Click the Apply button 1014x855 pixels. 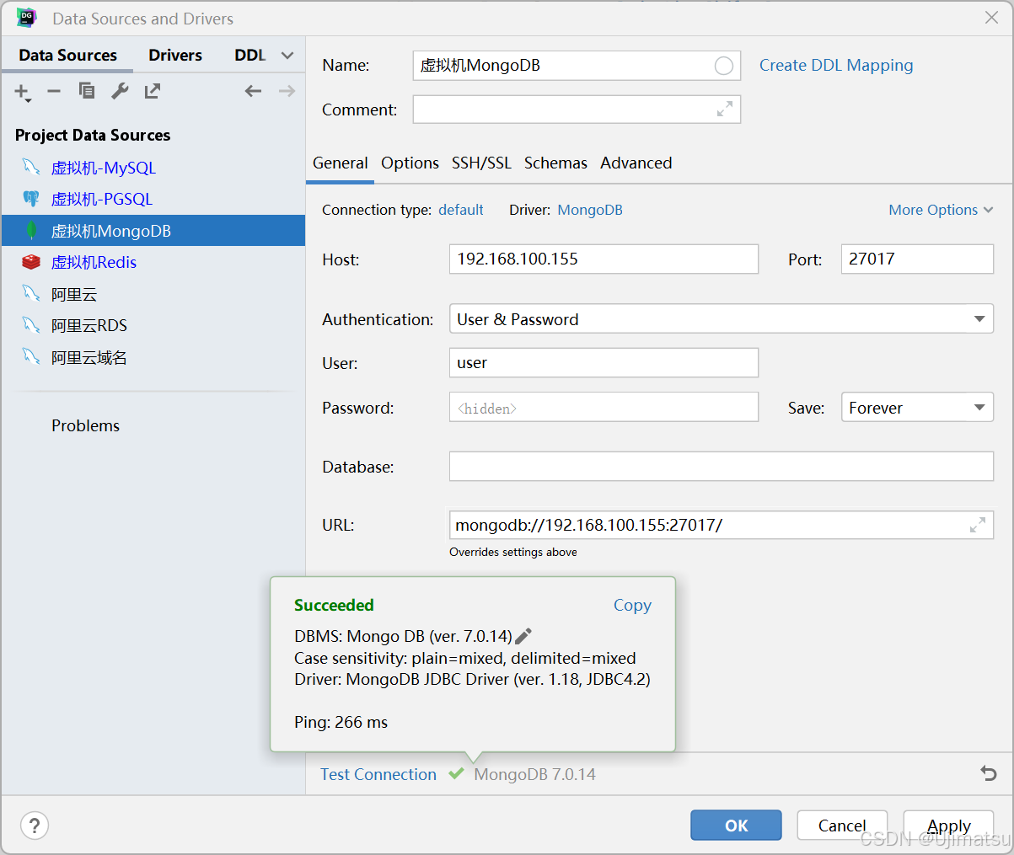point(948,826)
